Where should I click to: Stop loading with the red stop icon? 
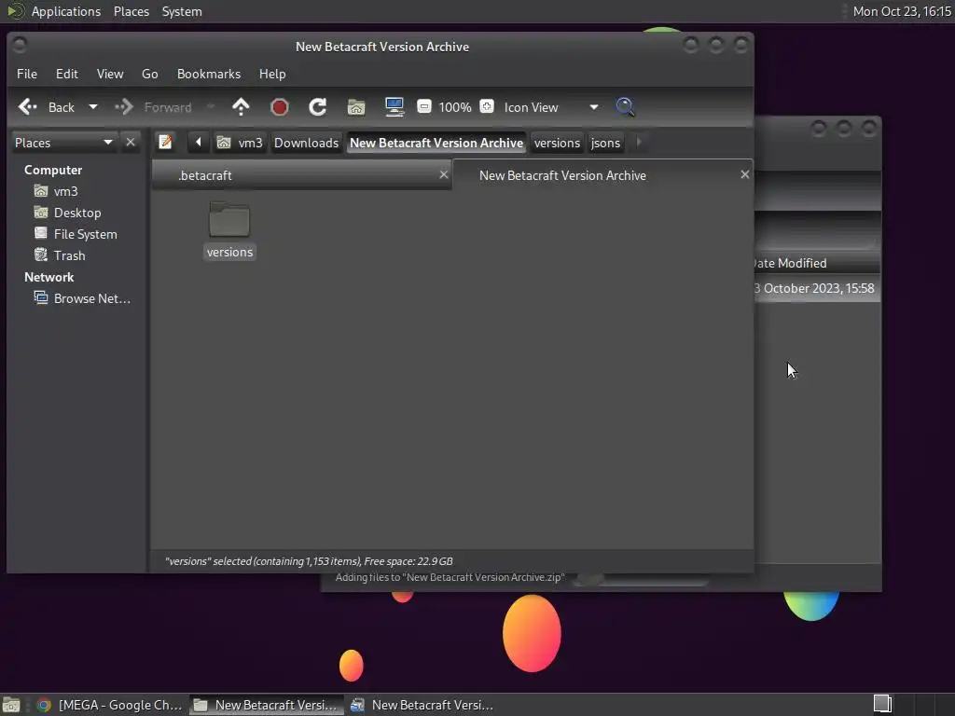tap(280, 107)
